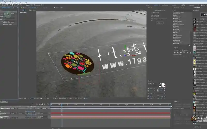The width and height of the screenshot is (207, 129).
Task: Open the Animation menu
Action: (11, 3)
